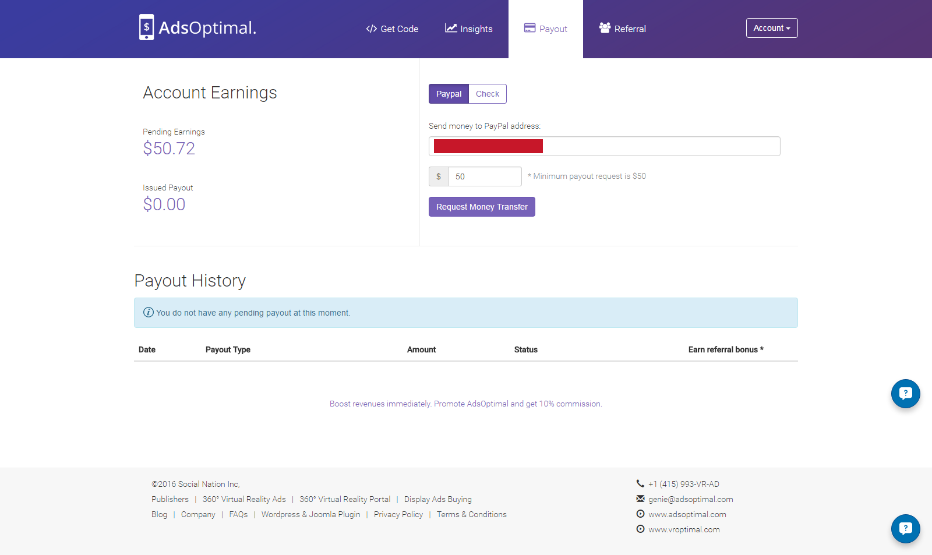Click the +1 (415) 993-VR-AD phone number
932x555 pixels.
coord(684,484)
